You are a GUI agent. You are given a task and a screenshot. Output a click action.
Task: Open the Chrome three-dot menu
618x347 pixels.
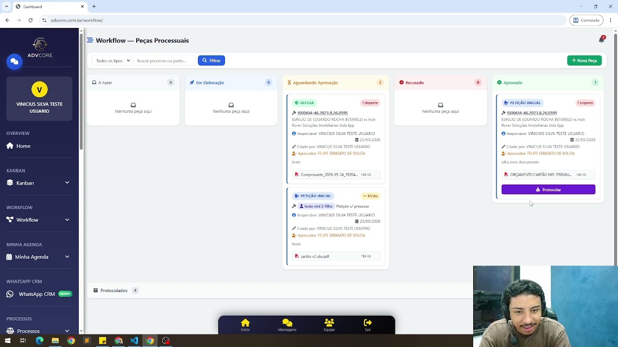[x=611, y=20]
